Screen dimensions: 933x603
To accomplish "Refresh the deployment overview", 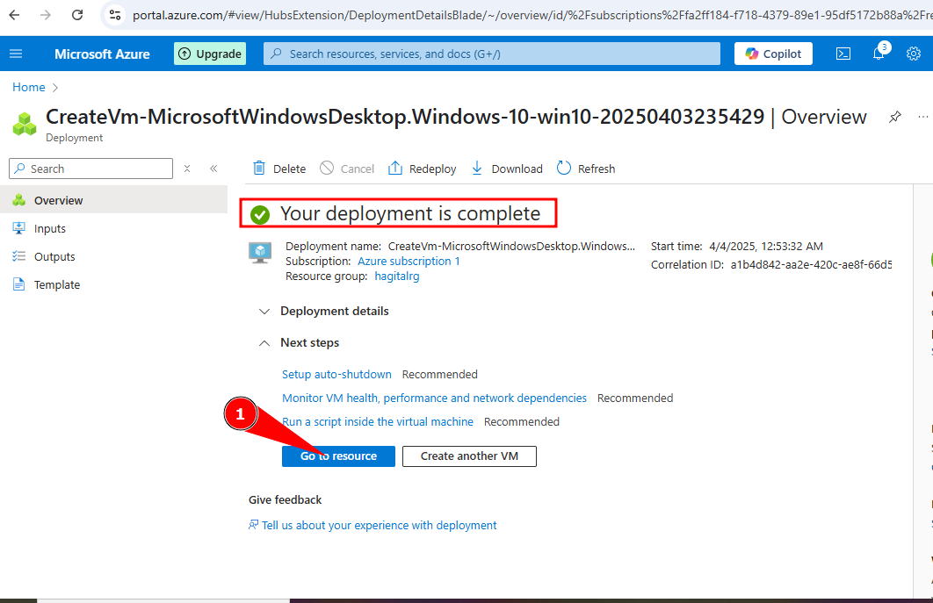I will coord(586,169).
